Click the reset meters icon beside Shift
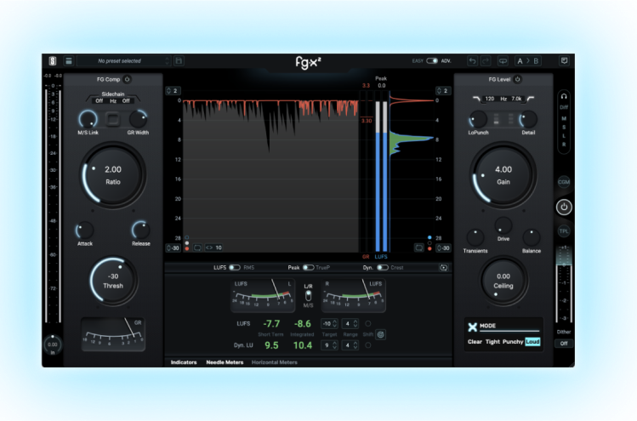 pos(380,334)
